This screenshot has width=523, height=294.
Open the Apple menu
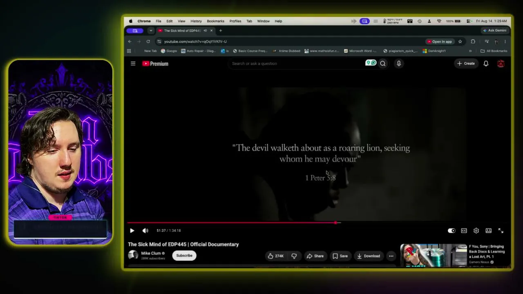tap(131, 21)
